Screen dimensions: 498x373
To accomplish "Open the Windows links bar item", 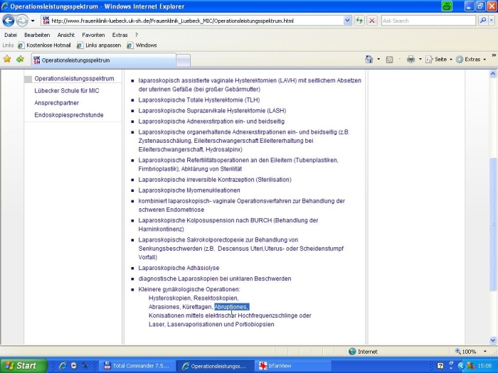I will (142, 45).
